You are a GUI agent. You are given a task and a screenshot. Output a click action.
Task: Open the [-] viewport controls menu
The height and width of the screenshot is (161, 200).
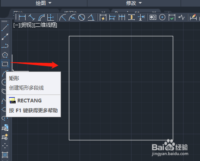[16, 25]
